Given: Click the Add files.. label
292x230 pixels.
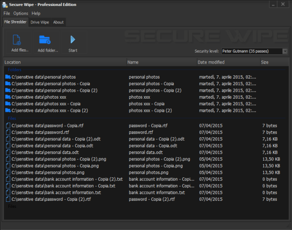Looking at the screenshot, I should click(20, 50).
